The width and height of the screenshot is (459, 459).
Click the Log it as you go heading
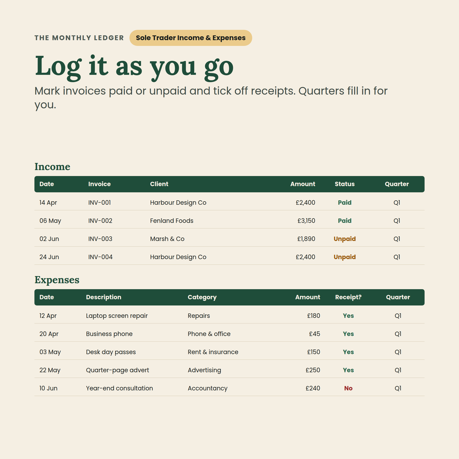(134, 67)
